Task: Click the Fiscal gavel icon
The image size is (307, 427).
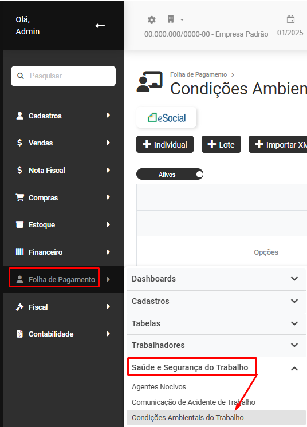Action: (19, 307)
